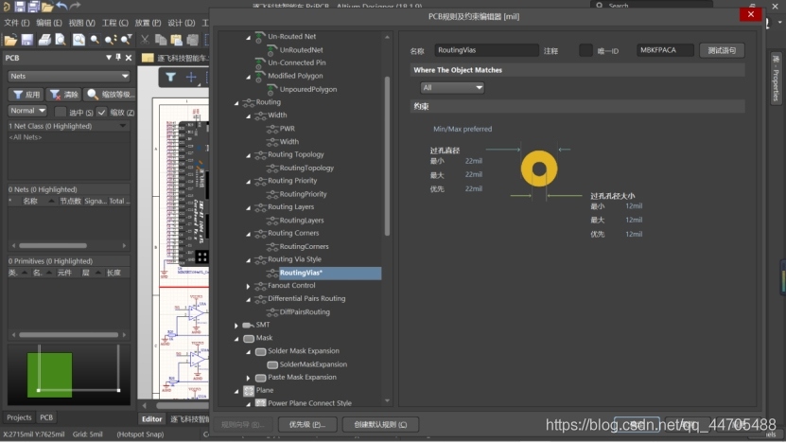Expand the SMT rule category
The height and width of the screenshot is (443, 786).
(x=236, y=325)
